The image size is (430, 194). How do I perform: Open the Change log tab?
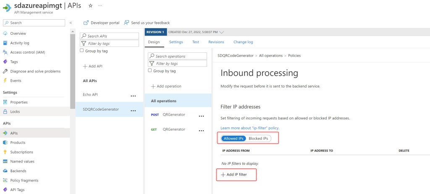243,42
